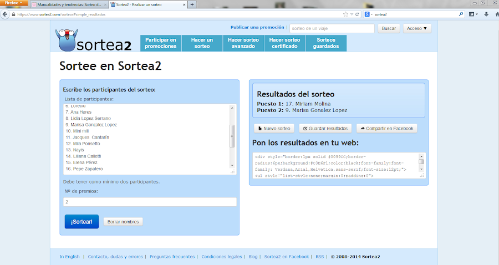499x265 pixels.
Task: Click the browser URL address field
Action: click(x=179, y=14)
